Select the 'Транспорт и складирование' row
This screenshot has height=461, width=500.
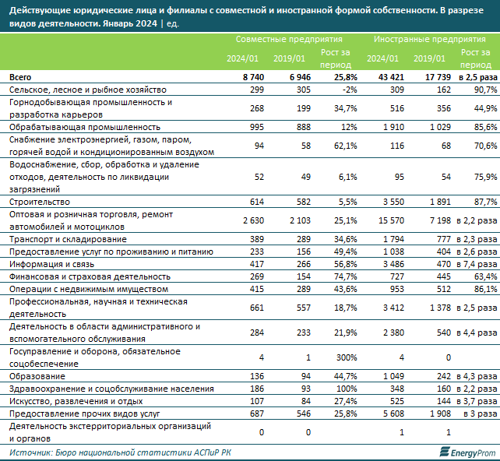(65, 239)
